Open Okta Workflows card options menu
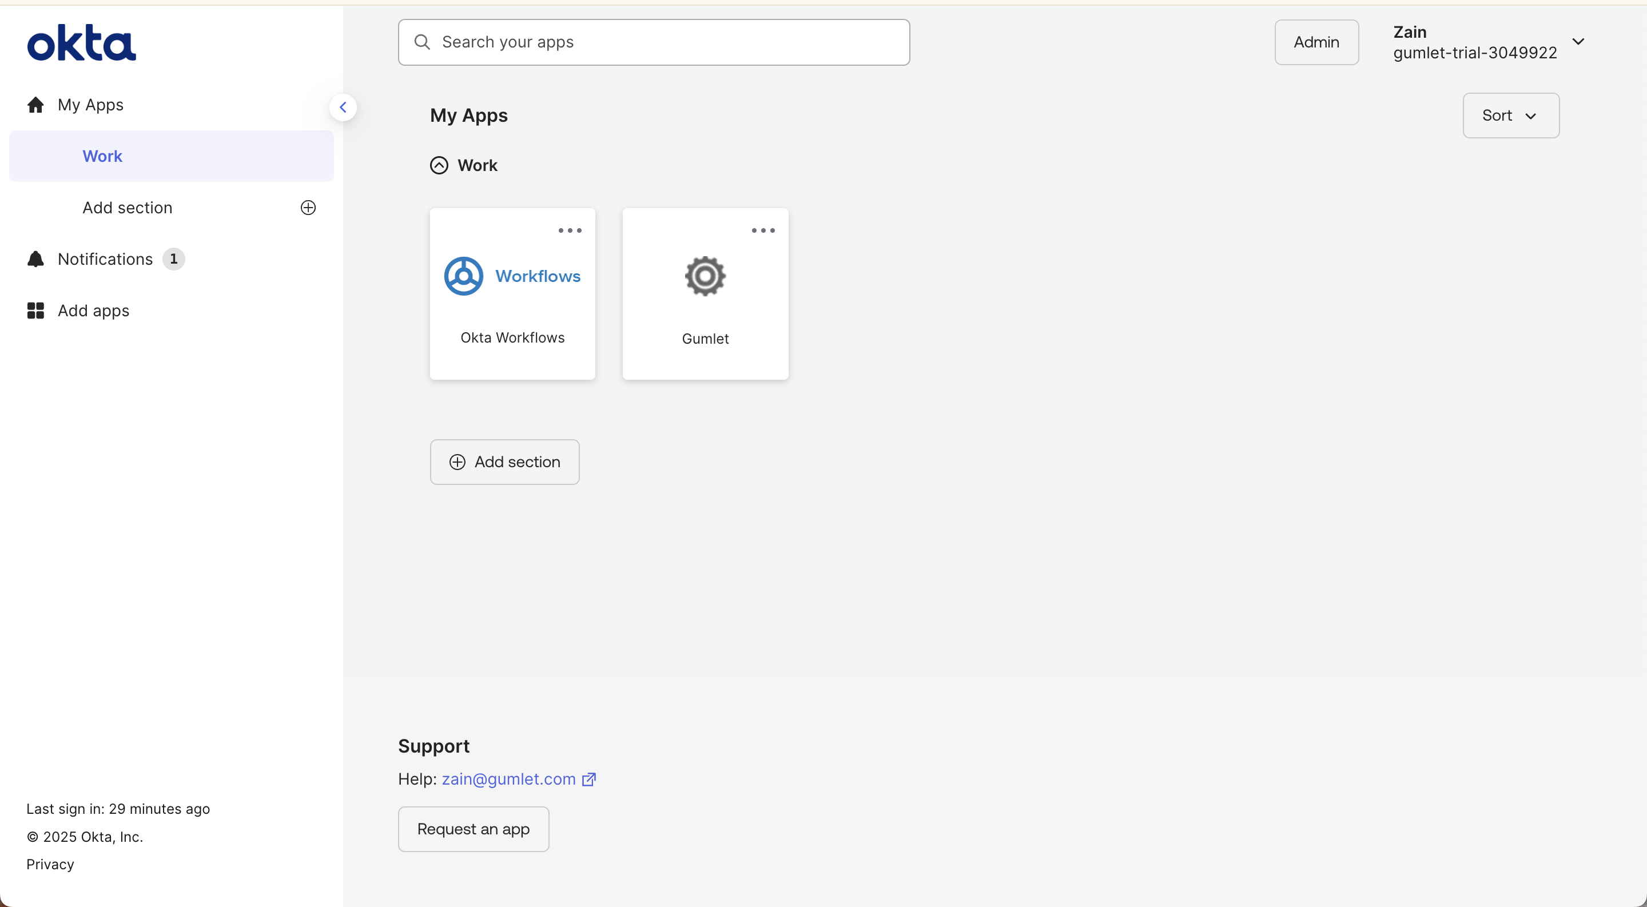The height and width of the screenshot is (907, 1647). pyautogui.click(x=570, y=230)
